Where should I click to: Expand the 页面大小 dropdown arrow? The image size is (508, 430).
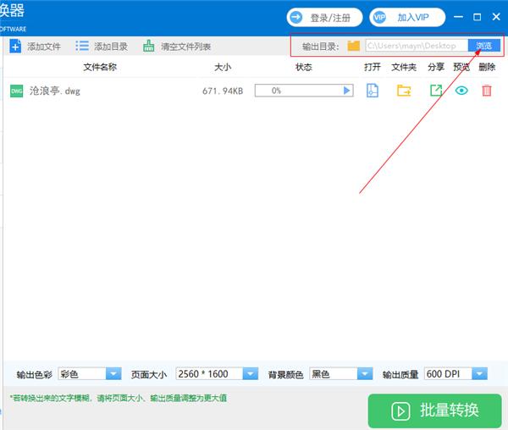[250, 373]
